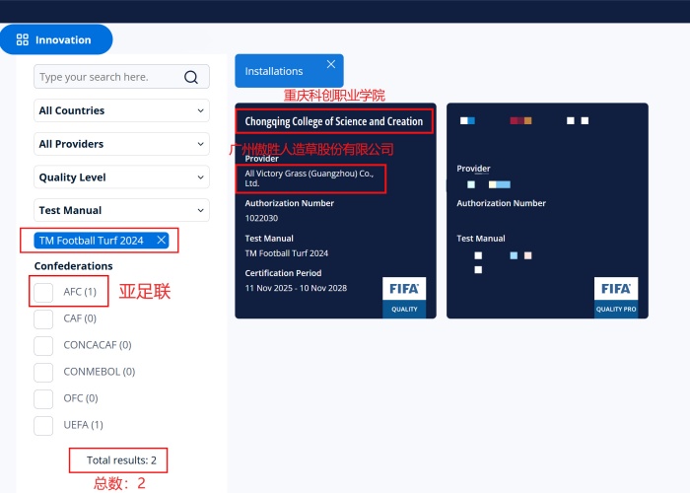Expand the All Providers dropdown
Screen dimensions: 690x493
pyautogui.click(x=121, y=144)
